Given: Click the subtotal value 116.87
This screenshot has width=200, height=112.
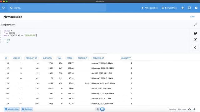Looking at the screenshot, I should point(50,93).
